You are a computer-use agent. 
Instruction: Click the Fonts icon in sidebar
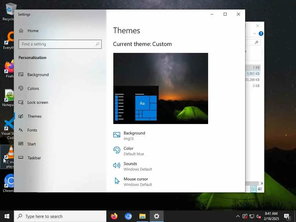[21, 130]
